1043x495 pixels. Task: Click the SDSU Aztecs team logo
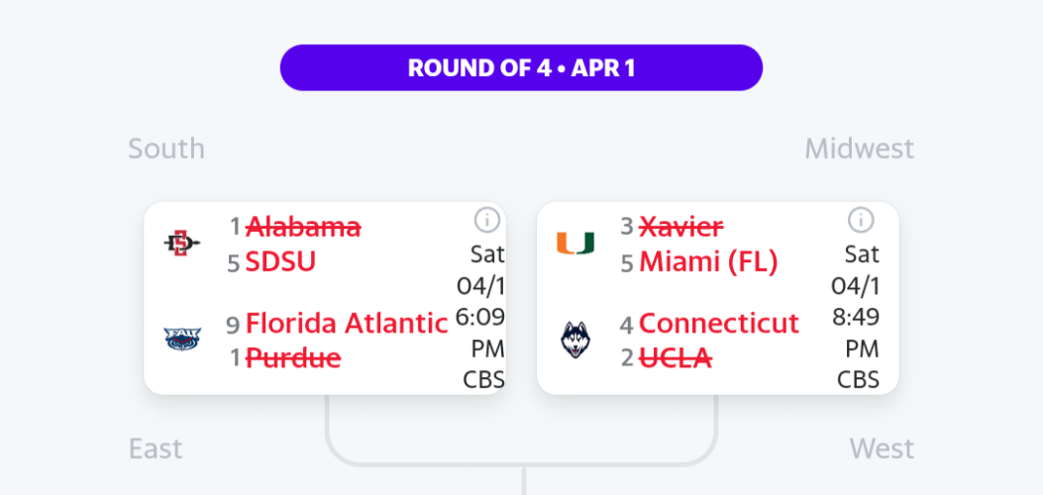click(x=181, y=244)
